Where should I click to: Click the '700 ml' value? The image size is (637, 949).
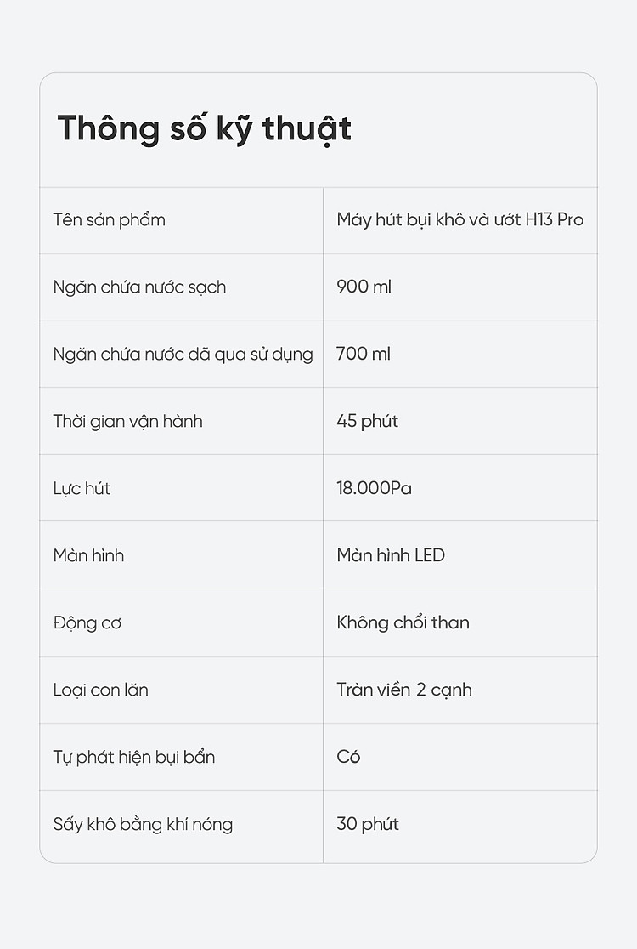(364, 354)
